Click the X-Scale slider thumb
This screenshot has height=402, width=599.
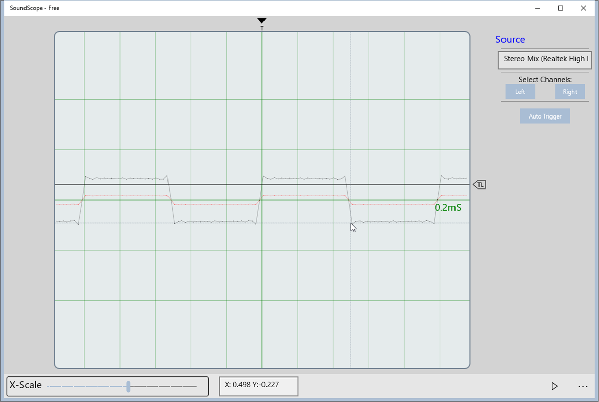pyautogui.click(x=128, y=386)
